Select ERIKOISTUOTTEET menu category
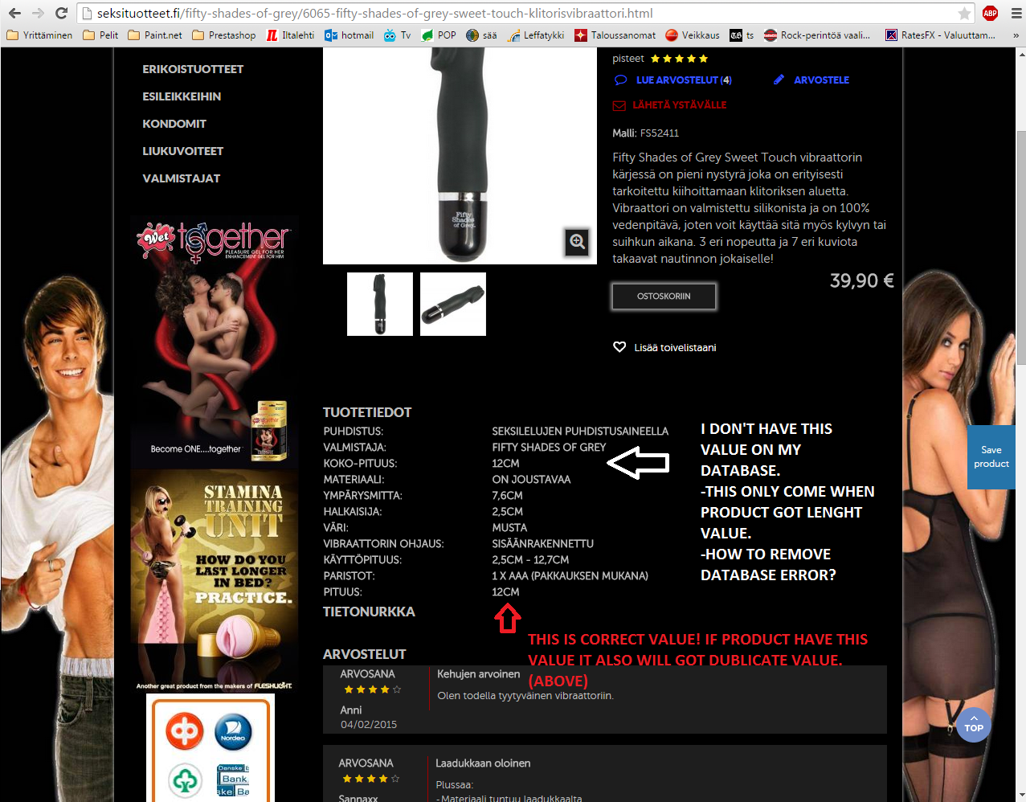The width and height of the screenshot is (1026, 802). [193, 69]
